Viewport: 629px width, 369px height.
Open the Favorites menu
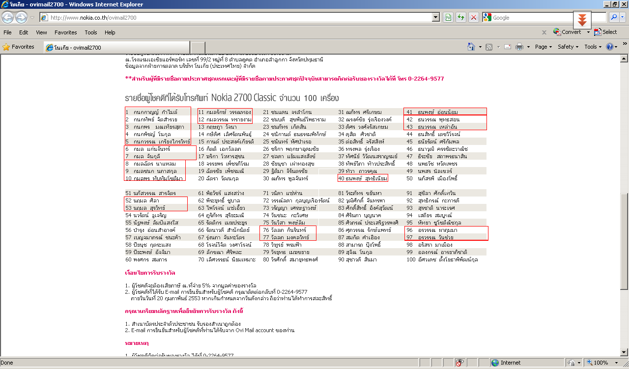65,32
